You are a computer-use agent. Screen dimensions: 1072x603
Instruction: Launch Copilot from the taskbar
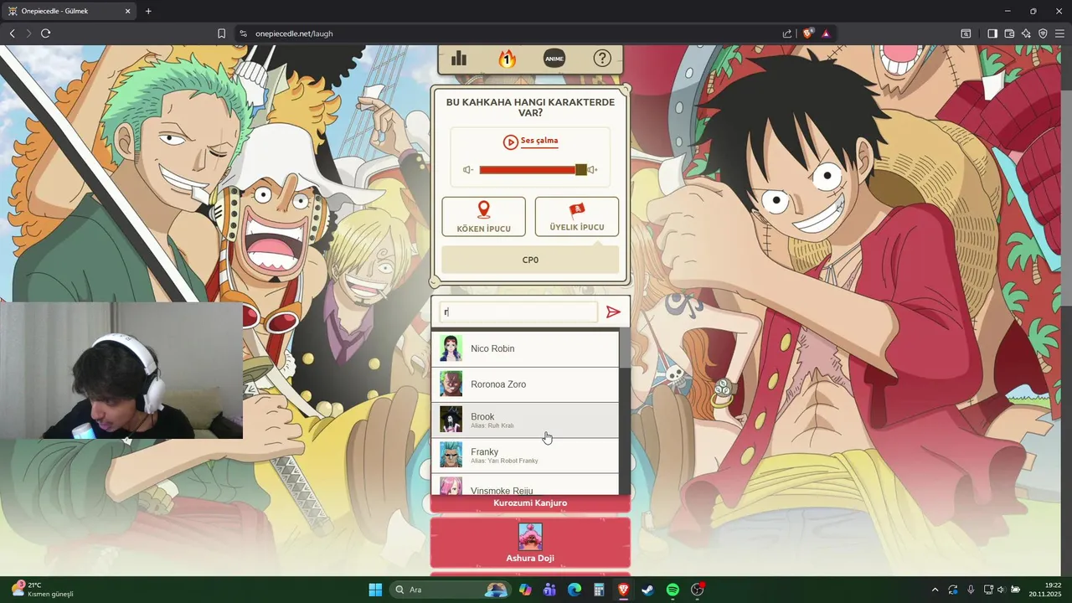point(525,590)
